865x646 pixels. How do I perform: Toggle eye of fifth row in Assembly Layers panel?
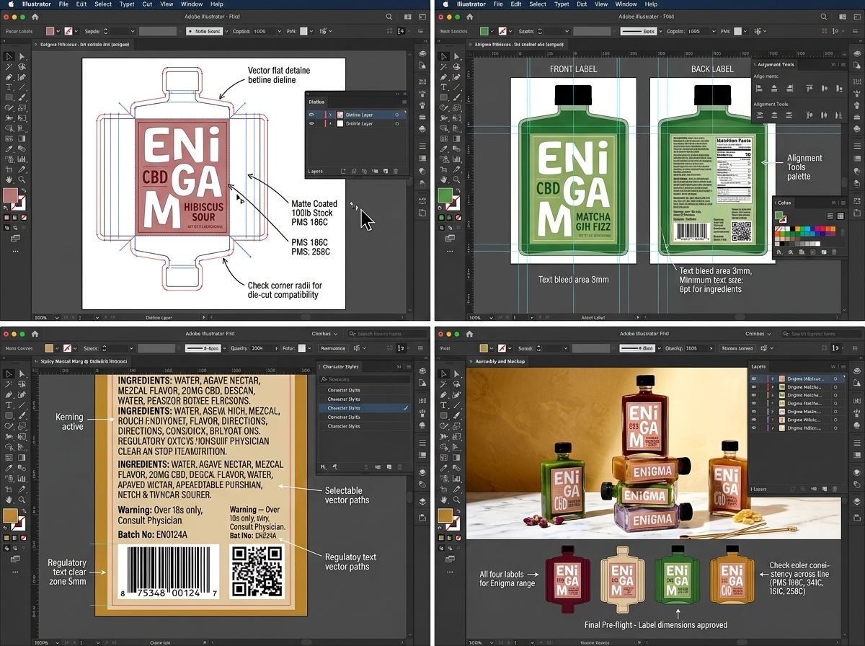(x=755, y=412)
